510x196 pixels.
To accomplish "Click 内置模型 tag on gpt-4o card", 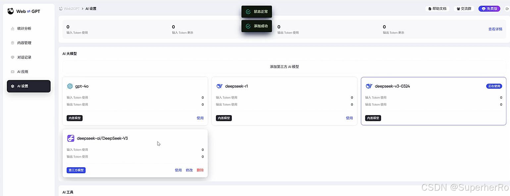I will coord(75,118).
